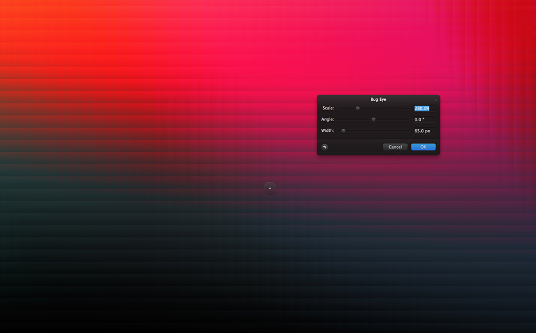This screenshot has height=333, width=536.
Task: Click the Scale value field showing 280.0%
Action: 424,108
